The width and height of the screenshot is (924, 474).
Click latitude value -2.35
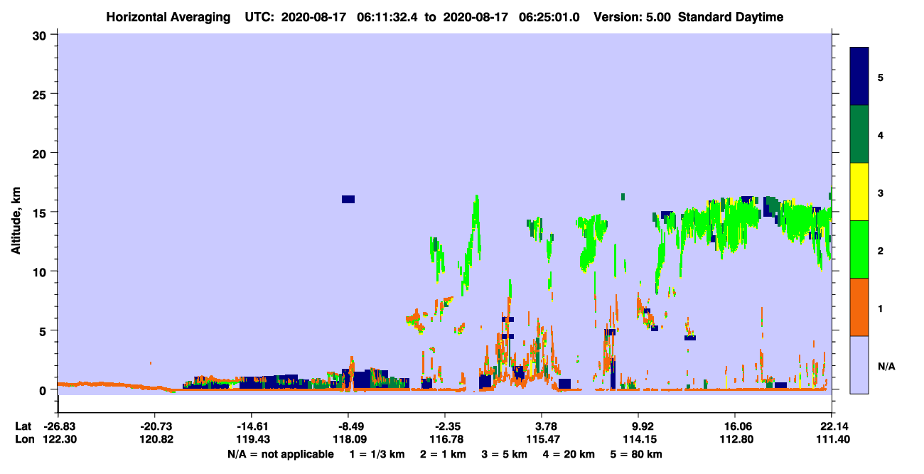[445, 426]
